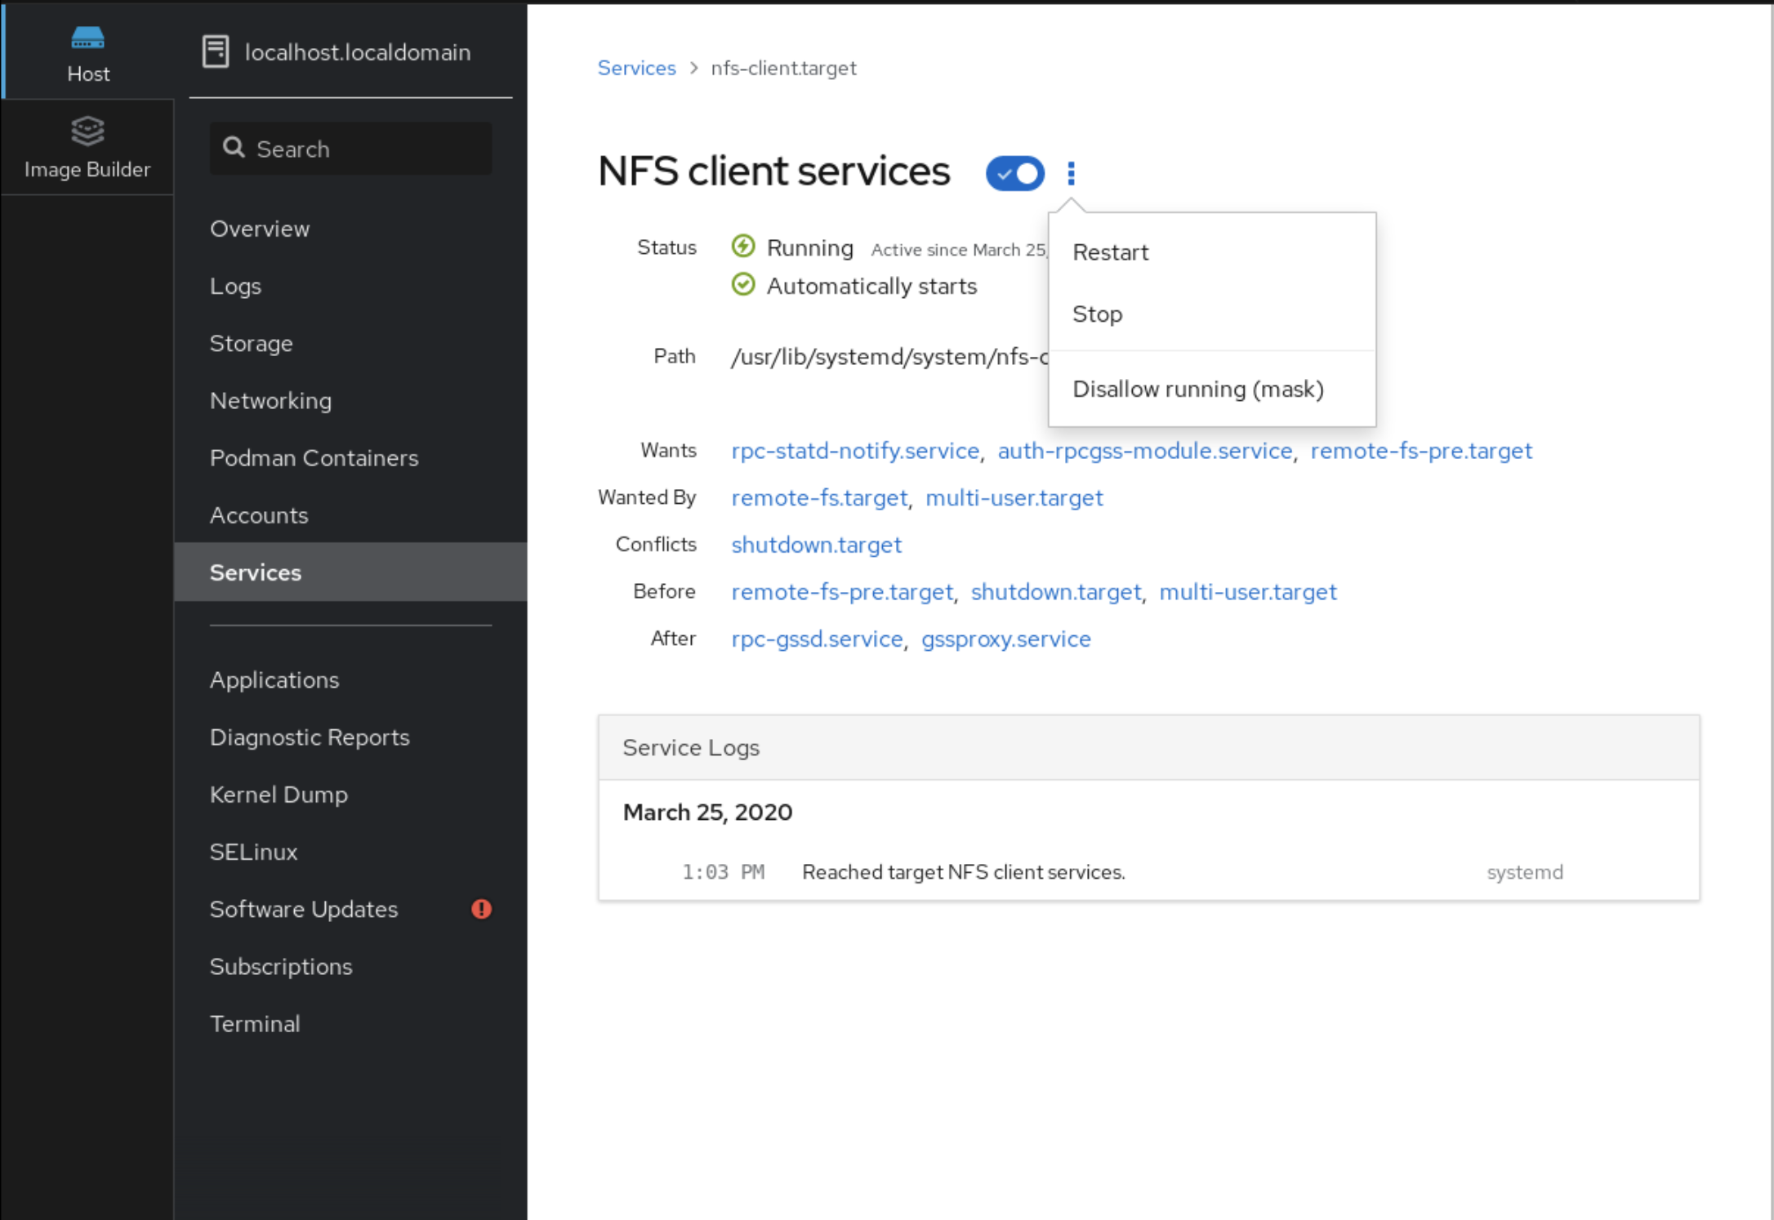Screen dimensions: 1774x1220
Task: Go back via Services breadcrumb link
Action: tap(636, 68)
